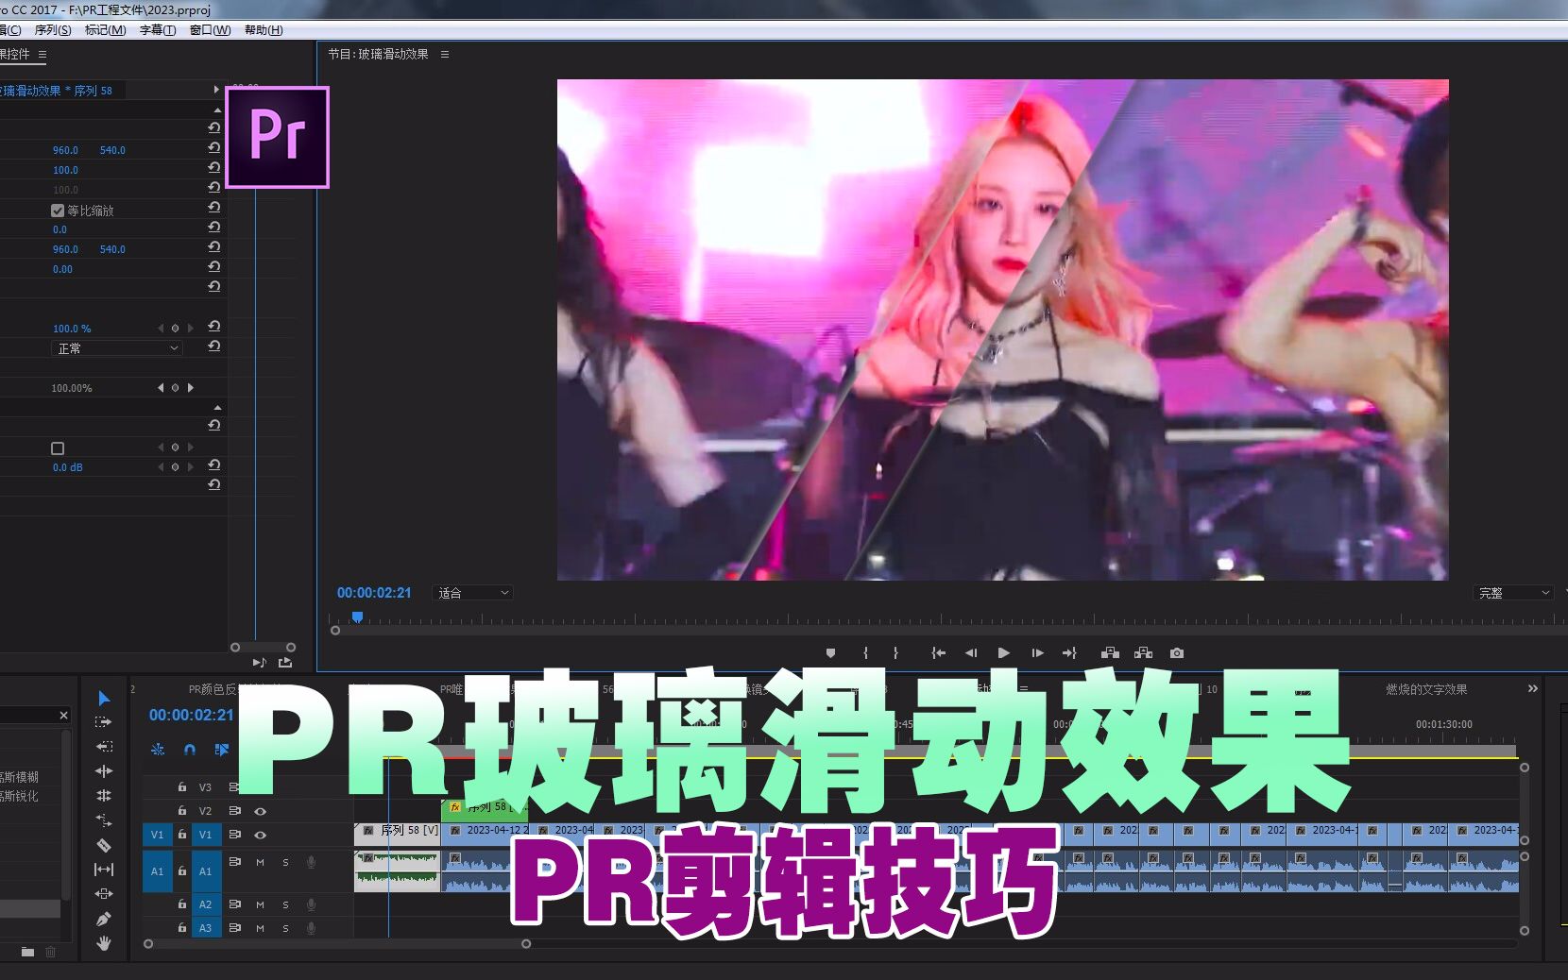This screenshot has height=980, width=1568.
Task: Select the Hand tool
Action: coord(104,943)
